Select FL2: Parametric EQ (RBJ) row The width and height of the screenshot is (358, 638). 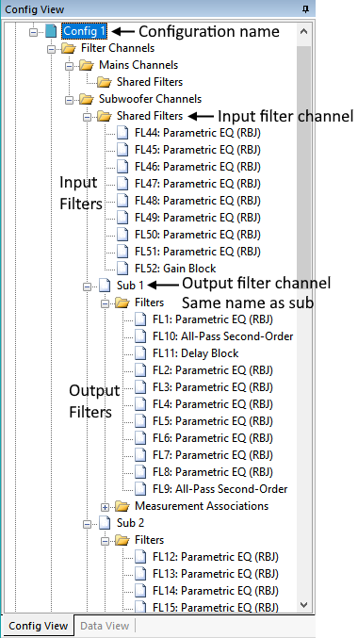click(x=212, y=370)
